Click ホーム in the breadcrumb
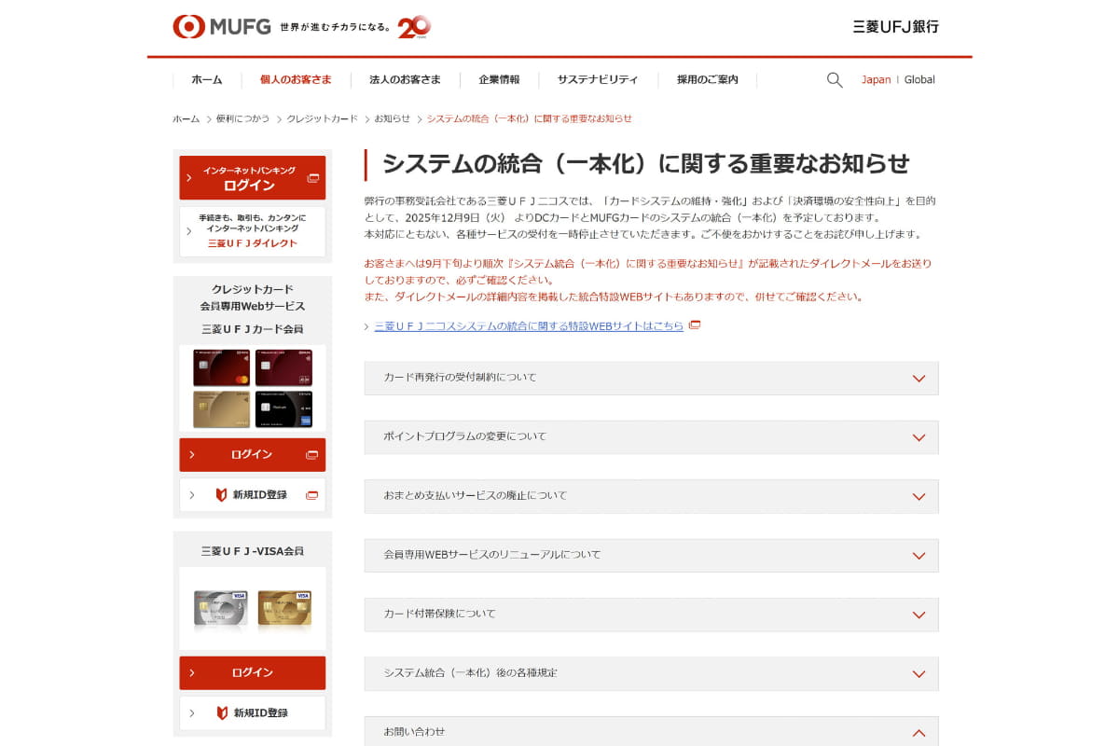The image size is (1119, 746). (186, 118)
